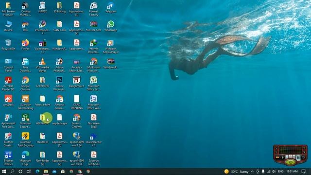Open Free Download Manager shortcut
Image resolution: width=311 pixels, height=175 pixels.
pyautogui.click(x=25, y=65)
